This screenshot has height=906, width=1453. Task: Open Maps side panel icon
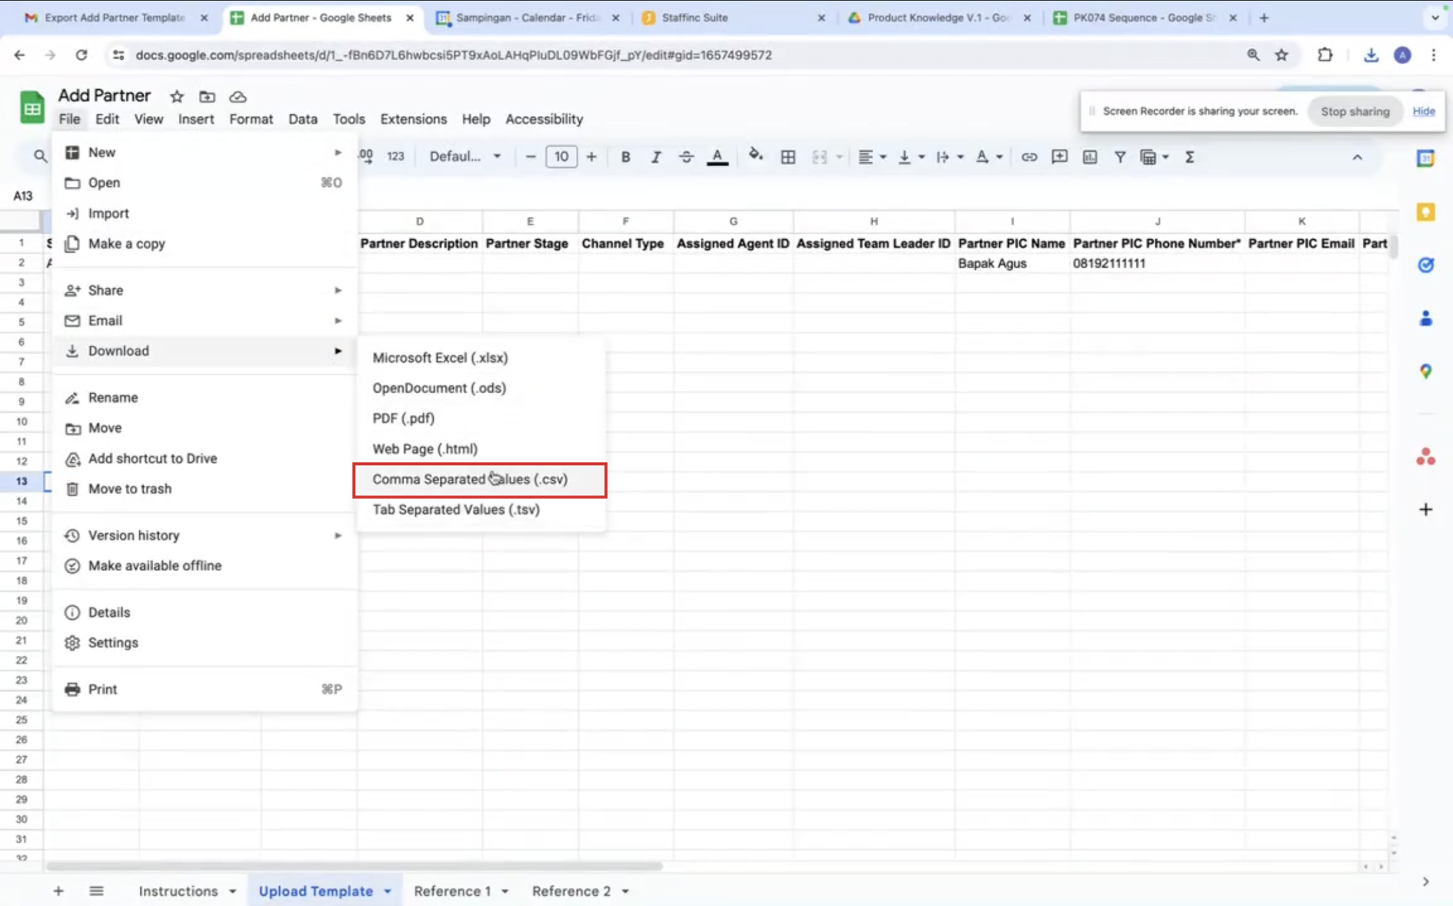[x=1425, y=371]
